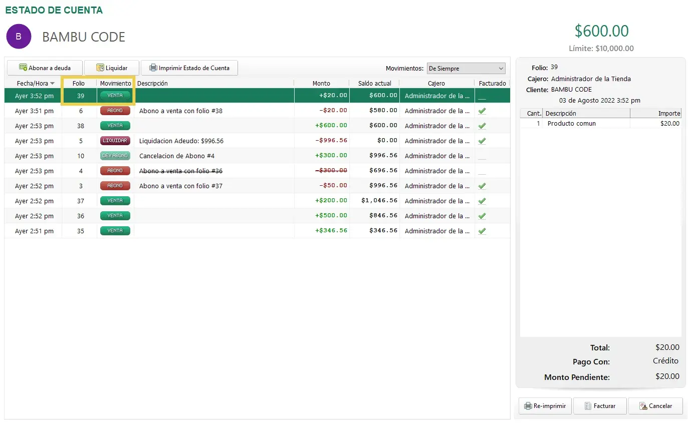Click the purple B customer avatar
Image resolution: width=688 pixels, height=423 pixels.
pyautogui.click(x=19, y=37)
